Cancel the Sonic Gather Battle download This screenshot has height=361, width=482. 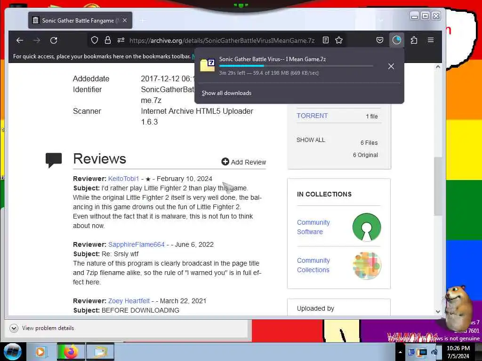(391, 66)
